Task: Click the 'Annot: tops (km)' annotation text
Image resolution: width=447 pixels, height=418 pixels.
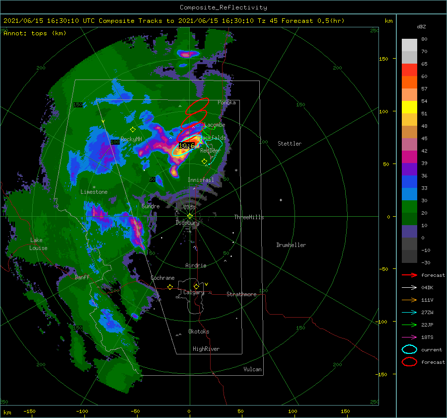Action: point(35,33)
